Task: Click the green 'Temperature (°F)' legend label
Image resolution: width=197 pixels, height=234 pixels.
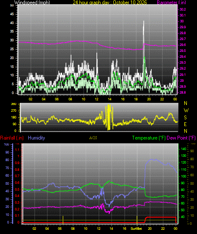Action: [x=149, y=138]
